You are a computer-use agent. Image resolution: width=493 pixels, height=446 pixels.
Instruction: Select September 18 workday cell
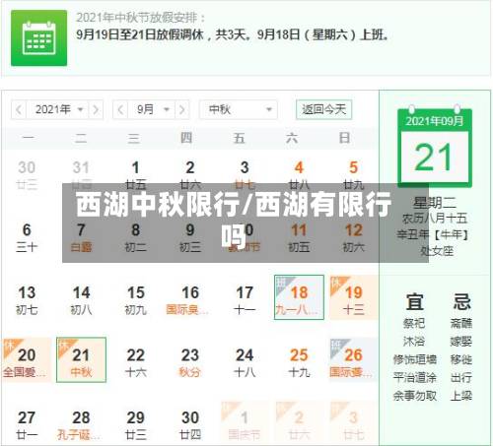click(299, 297)
